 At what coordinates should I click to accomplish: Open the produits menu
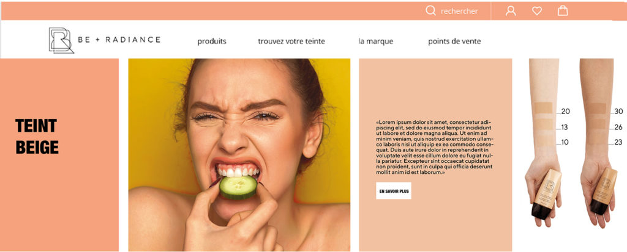212,41
